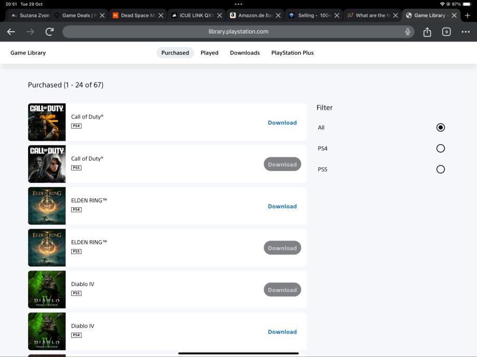Image resolution: width=477 pixels, height=357 pixels.
Task: Click Download for Call of Duty PS5
Action: (x=282, y=164)
